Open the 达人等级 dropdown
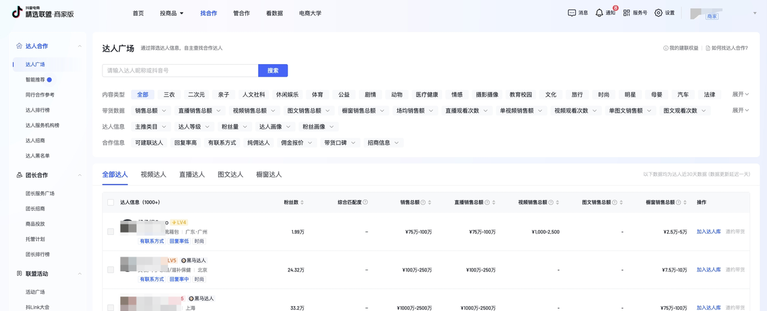The width and height of the screenshot is (767, 311). coord(194,126)
